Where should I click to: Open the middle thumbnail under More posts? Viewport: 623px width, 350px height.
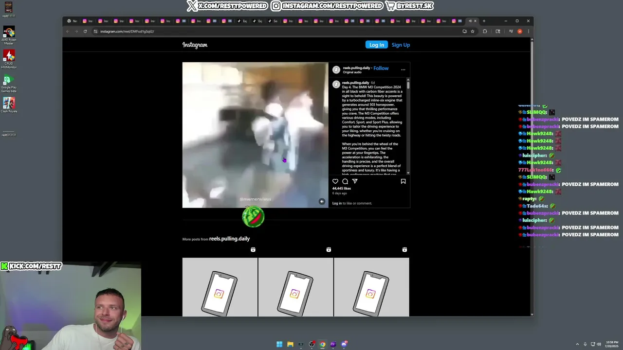[x=296, y=287]
